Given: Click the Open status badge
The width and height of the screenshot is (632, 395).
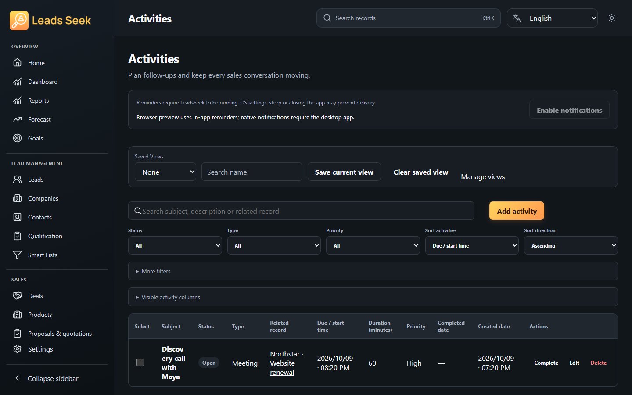Looking at the screenshot, I should pyautogui.click(x=209, y=363).
